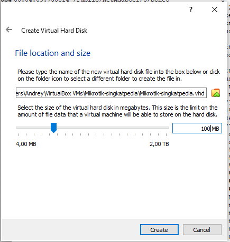The image size is (230, 242).
Task: Click the 4,00 MB minimum label
Action: coord(26,144)
